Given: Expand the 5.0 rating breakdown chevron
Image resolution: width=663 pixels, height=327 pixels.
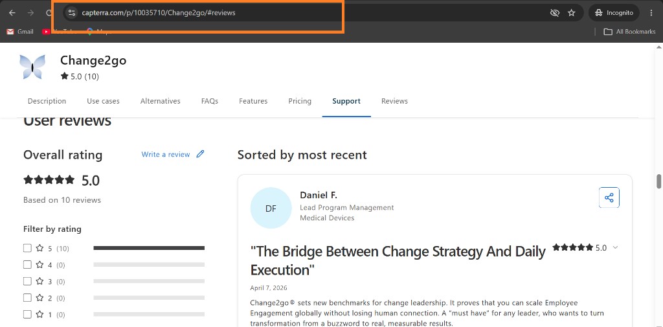Looking at the screenshot, I should [x=615, y=247].
